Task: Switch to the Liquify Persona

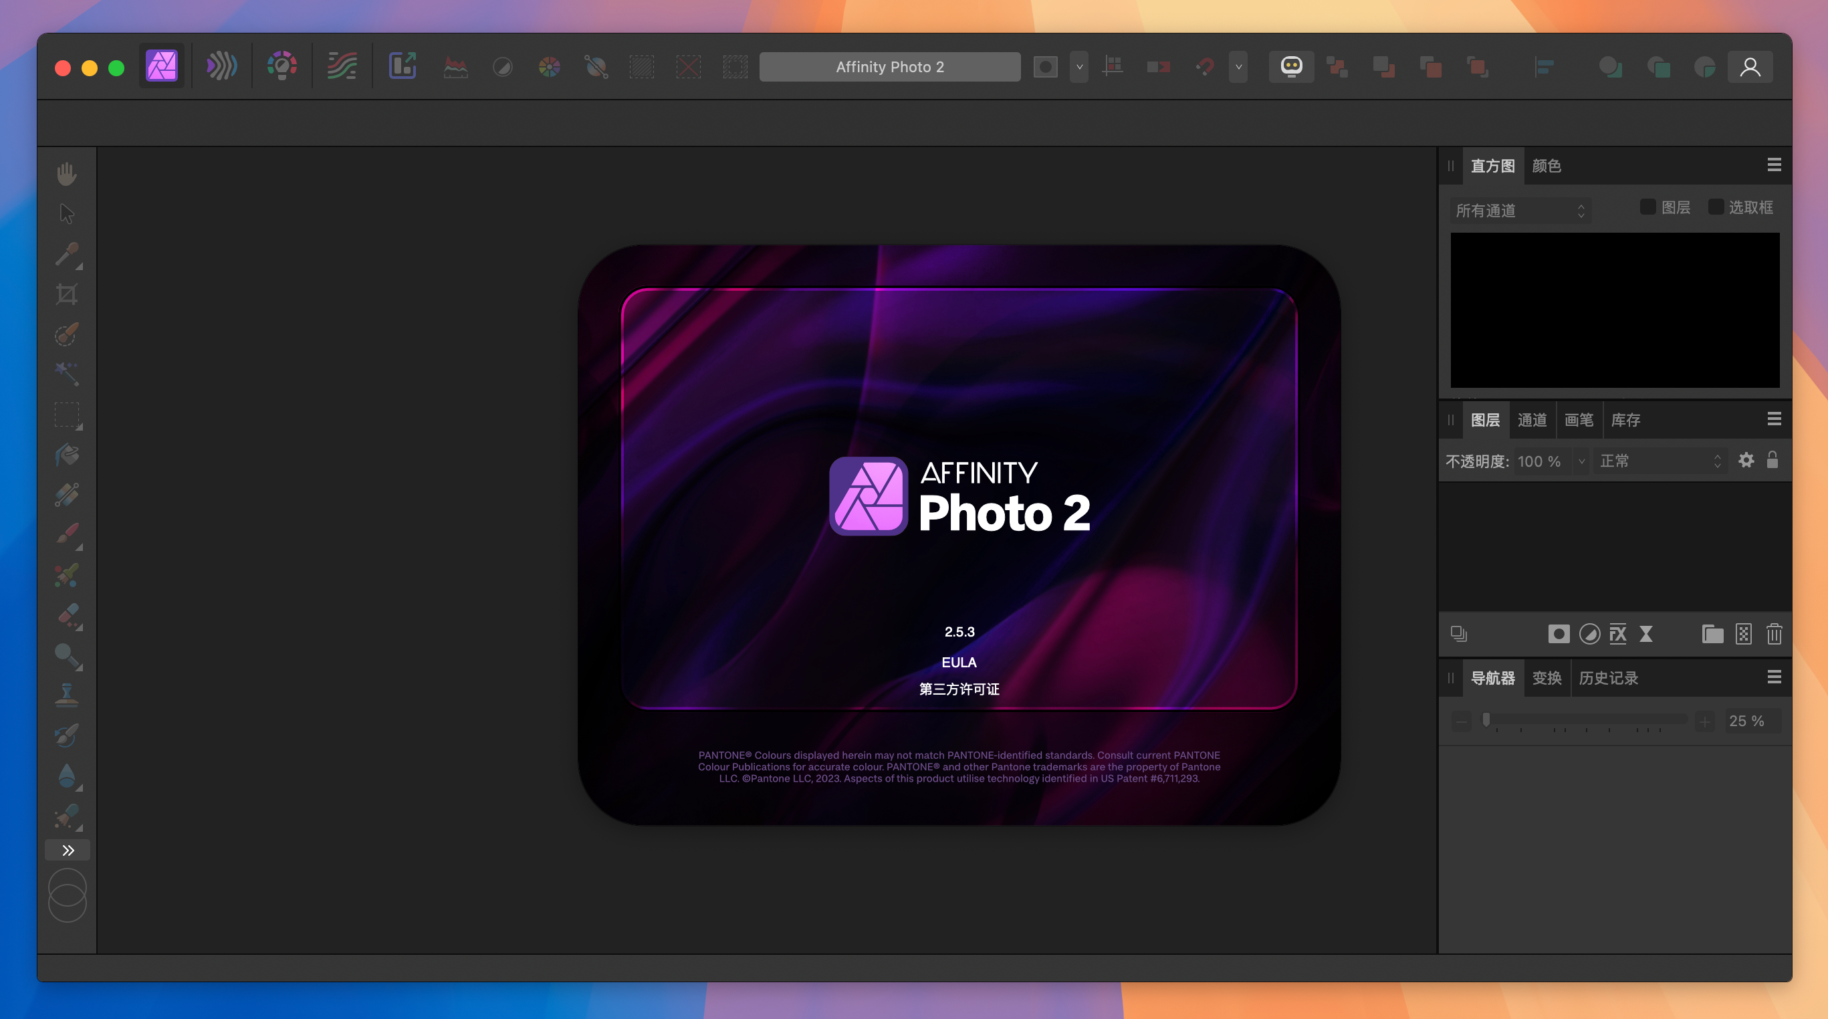Action: click(x=221, y=67)
